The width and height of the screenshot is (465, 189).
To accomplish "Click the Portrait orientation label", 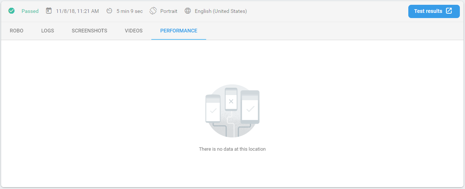I will point(169,11).
